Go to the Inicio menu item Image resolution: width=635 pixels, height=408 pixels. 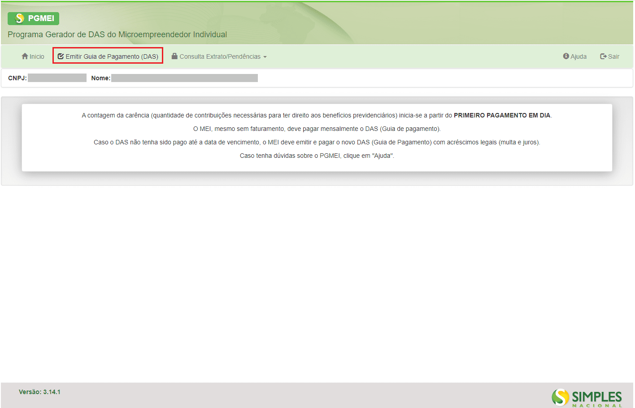pos(37,56)
